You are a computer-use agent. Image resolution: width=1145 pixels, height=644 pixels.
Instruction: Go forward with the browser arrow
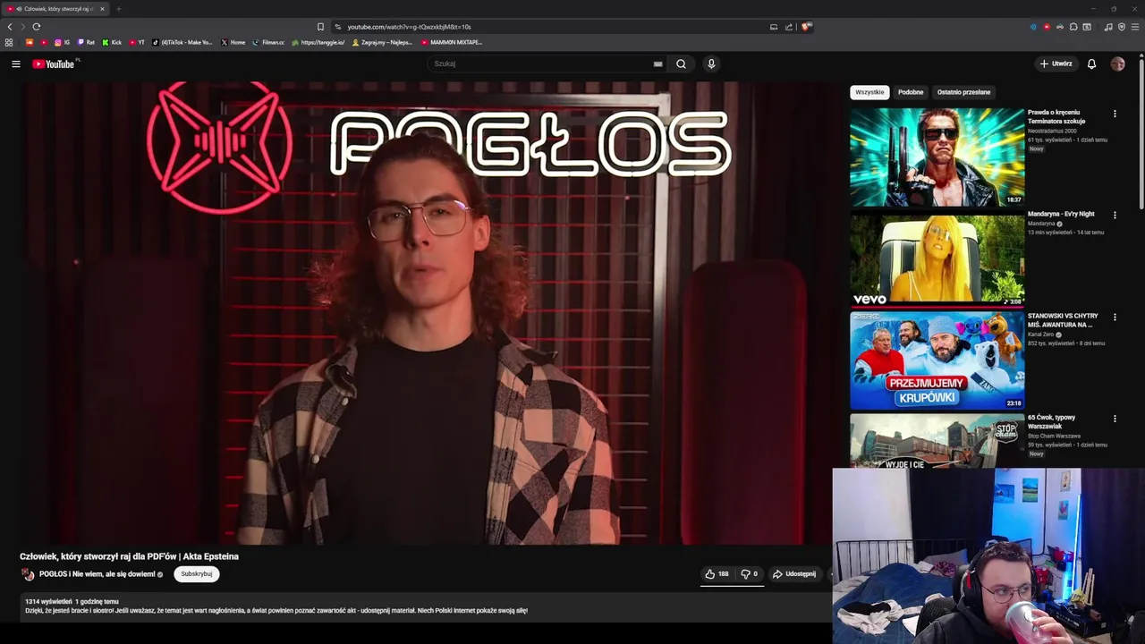coord(23,27)
